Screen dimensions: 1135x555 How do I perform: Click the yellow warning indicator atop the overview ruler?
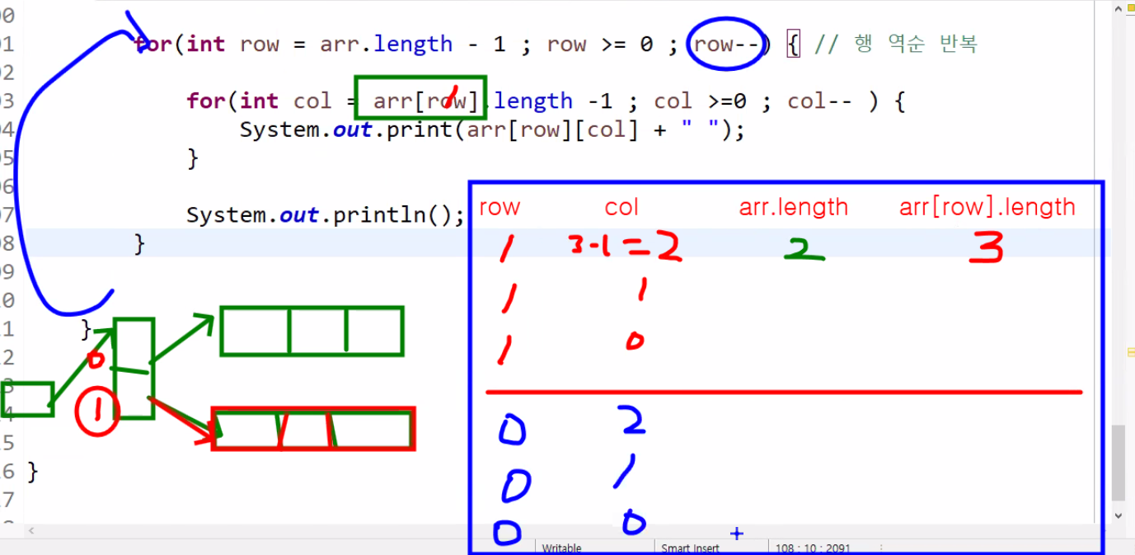pos(1129,9)
